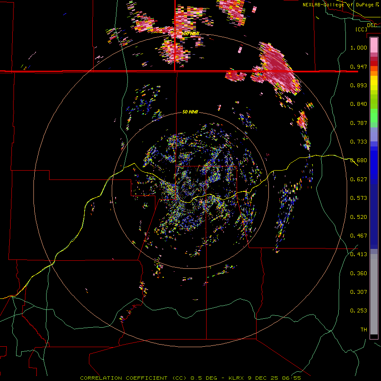Viewport: 381px width, 381px height.
Task: Click the TH threshold label on scale
Action: tap(364, 330)
